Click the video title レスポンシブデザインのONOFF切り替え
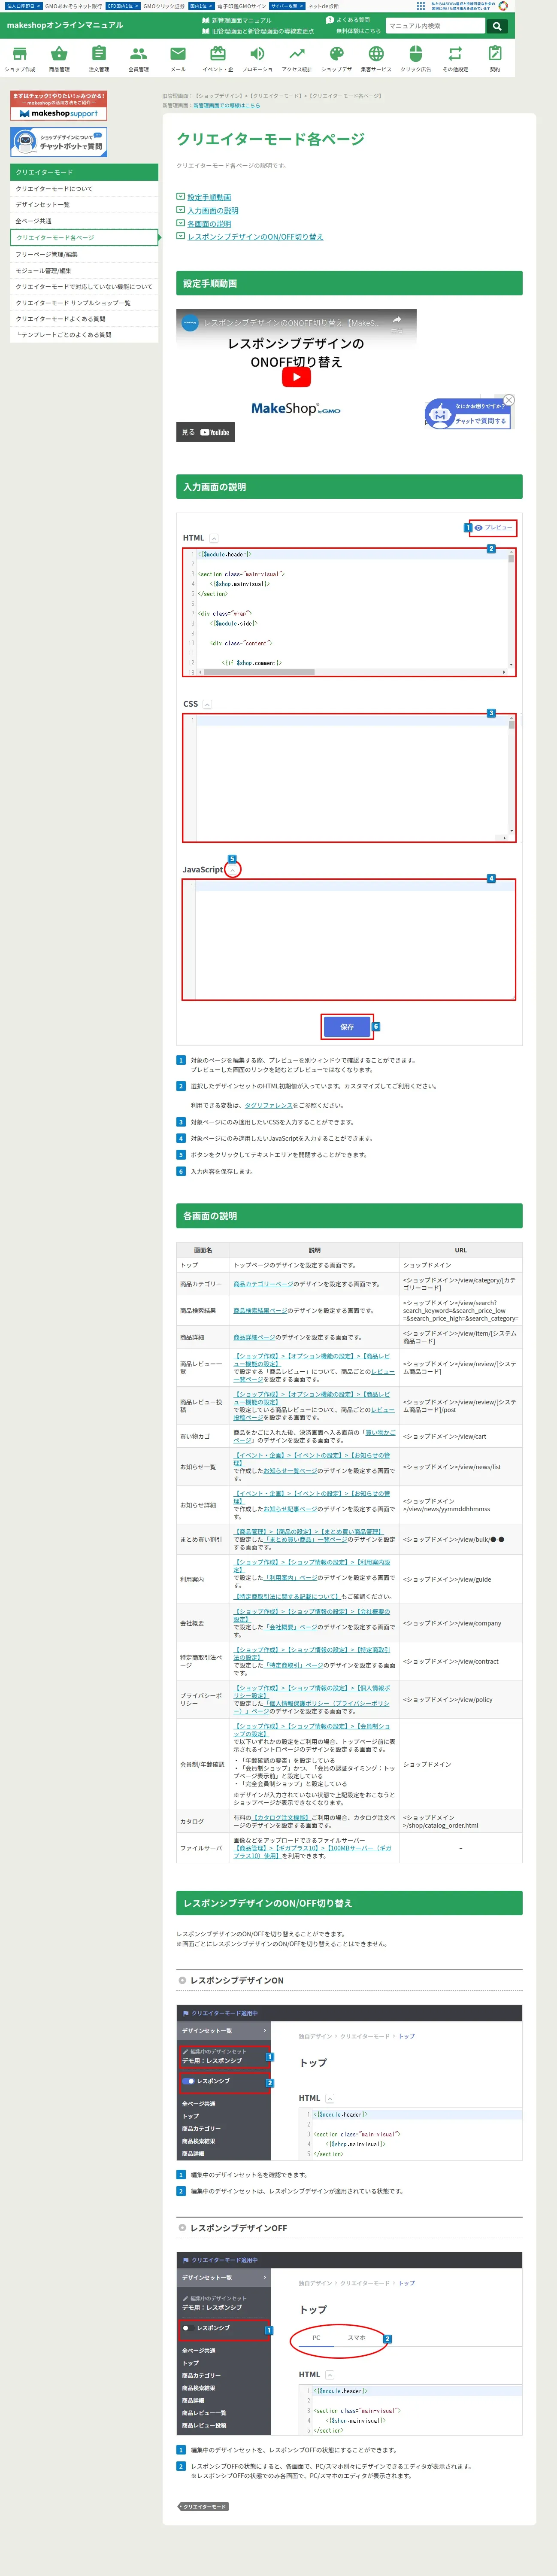Viewport: 557px width, 2576px height. (x=290, y=322)
